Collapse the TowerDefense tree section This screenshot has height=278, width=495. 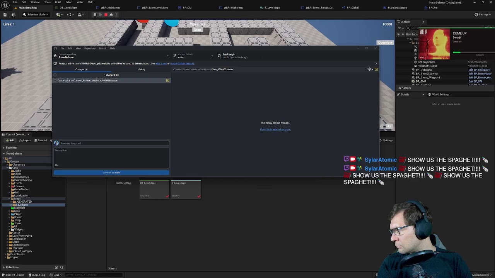[x=3, y=154]
